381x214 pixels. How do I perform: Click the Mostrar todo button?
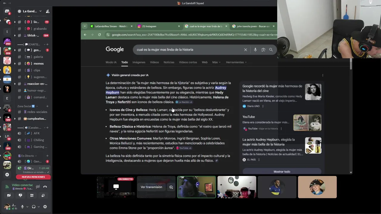282,171
